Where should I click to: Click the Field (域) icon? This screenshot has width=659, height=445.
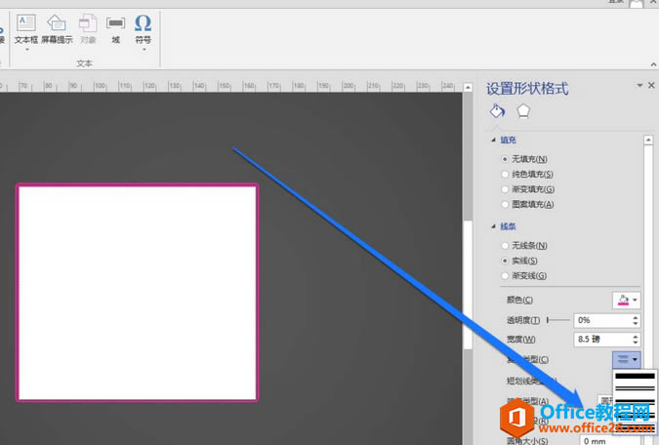pyautogui.click(x=115, y=27)
